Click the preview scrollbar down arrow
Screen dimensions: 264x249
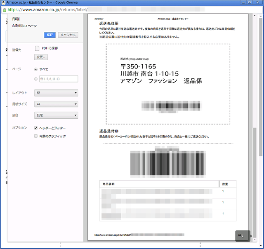click(255, 240)
